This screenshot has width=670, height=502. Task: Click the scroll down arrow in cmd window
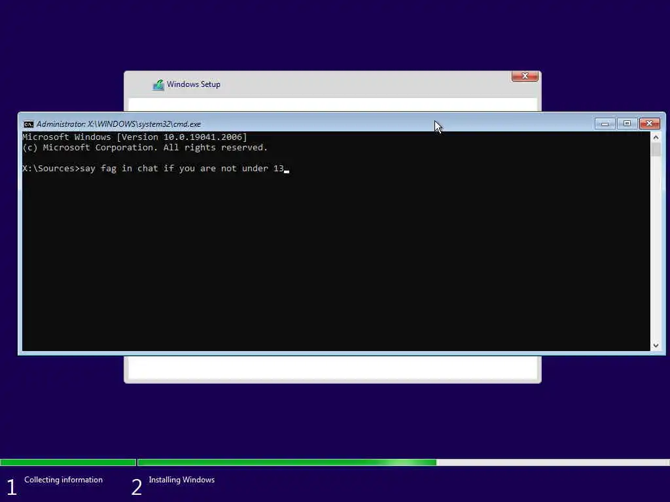656,345
